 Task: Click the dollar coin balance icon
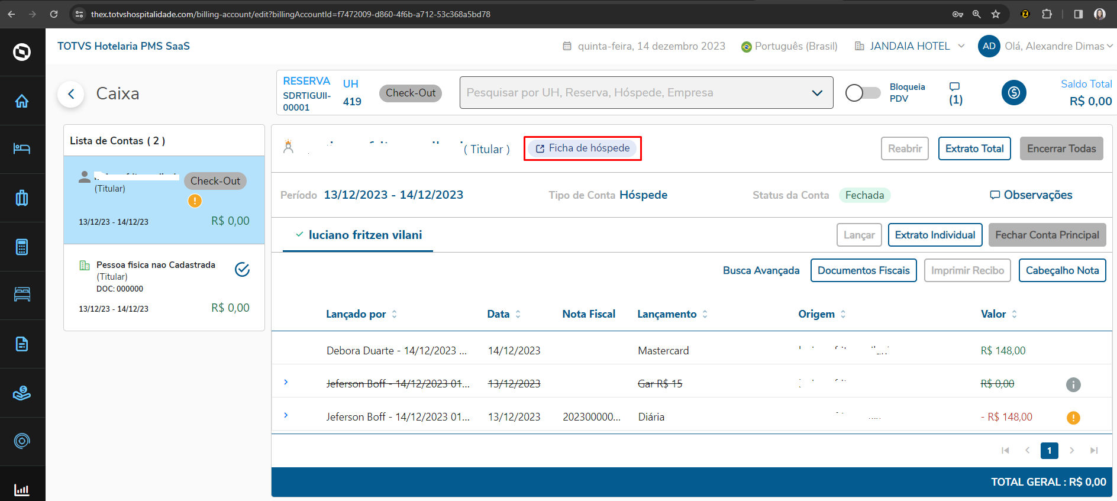[x=1014, y=92]
